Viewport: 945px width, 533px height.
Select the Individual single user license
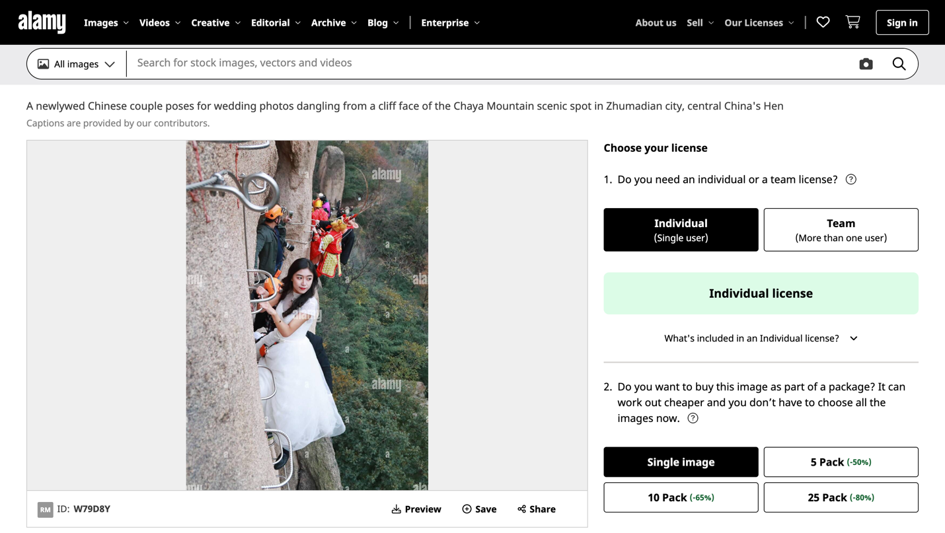coord(681,230)
